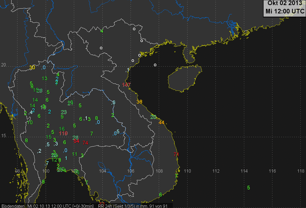This screenshot has height=208, width=306.
Task: Select the green 4 in northern Vietnam
Action: click(102, 31)
